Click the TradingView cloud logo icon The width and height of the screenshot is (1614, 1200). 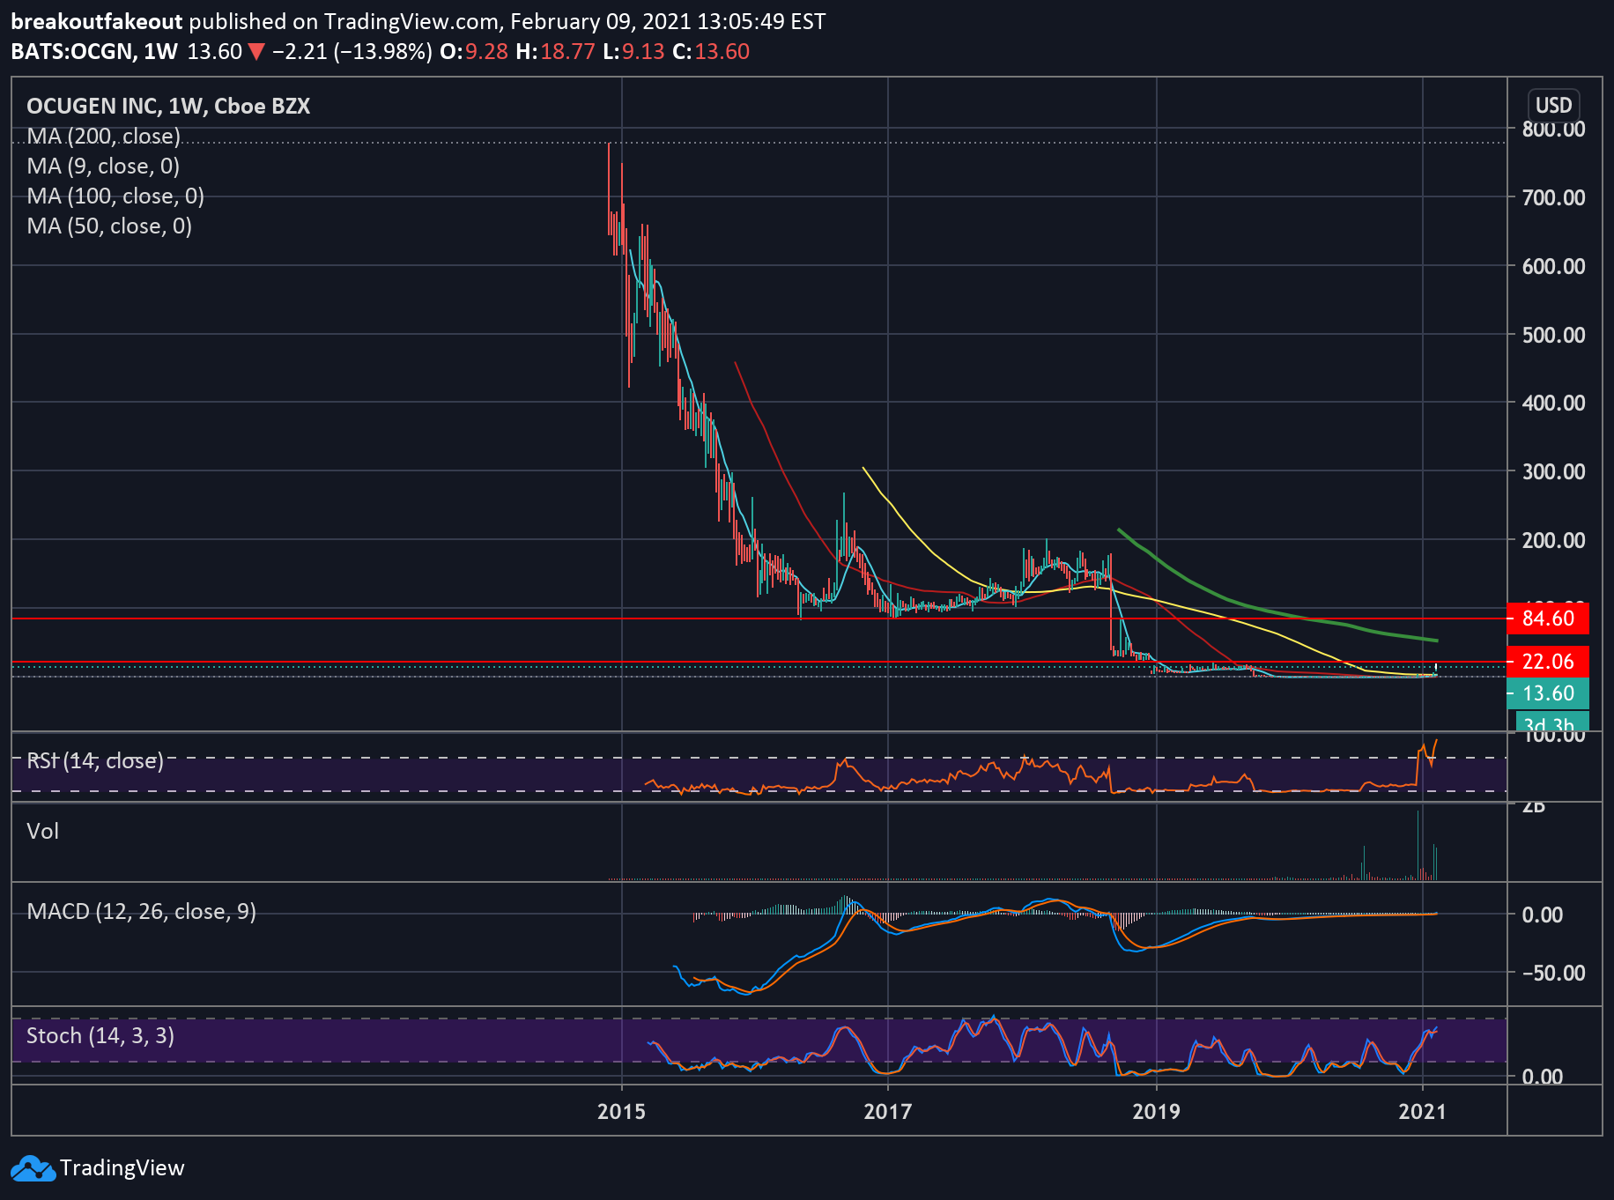point(32,1168)
